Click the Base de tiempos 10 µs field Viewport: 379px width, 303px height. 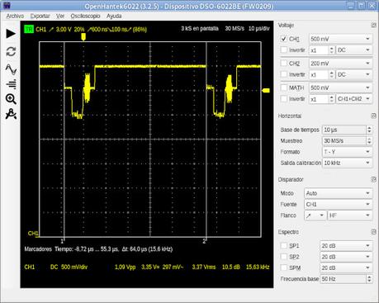click(344, 130)
